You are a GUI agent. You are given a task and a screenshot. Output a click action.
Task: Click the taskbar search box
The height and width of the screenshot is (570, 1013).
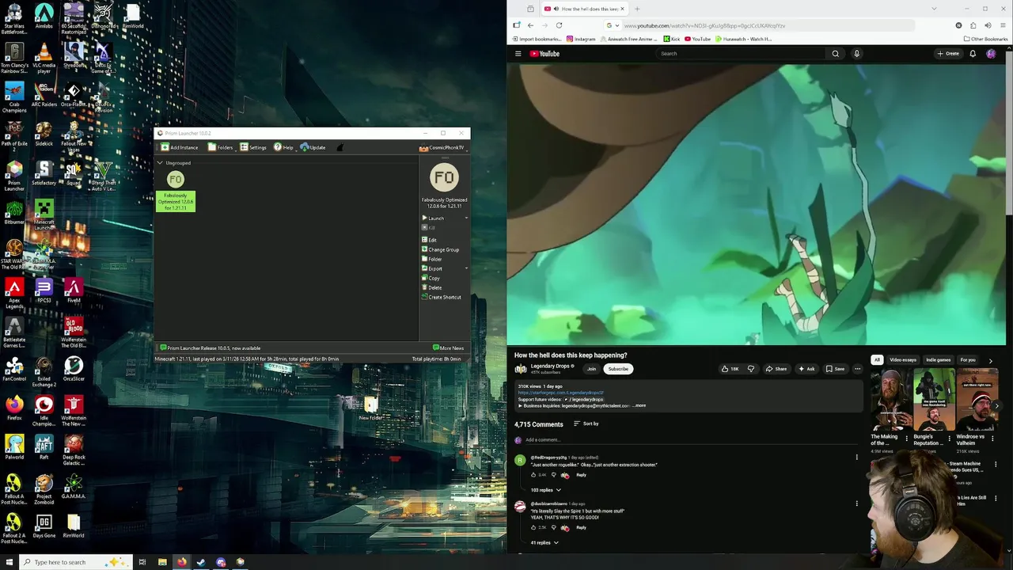click(75, 562)
